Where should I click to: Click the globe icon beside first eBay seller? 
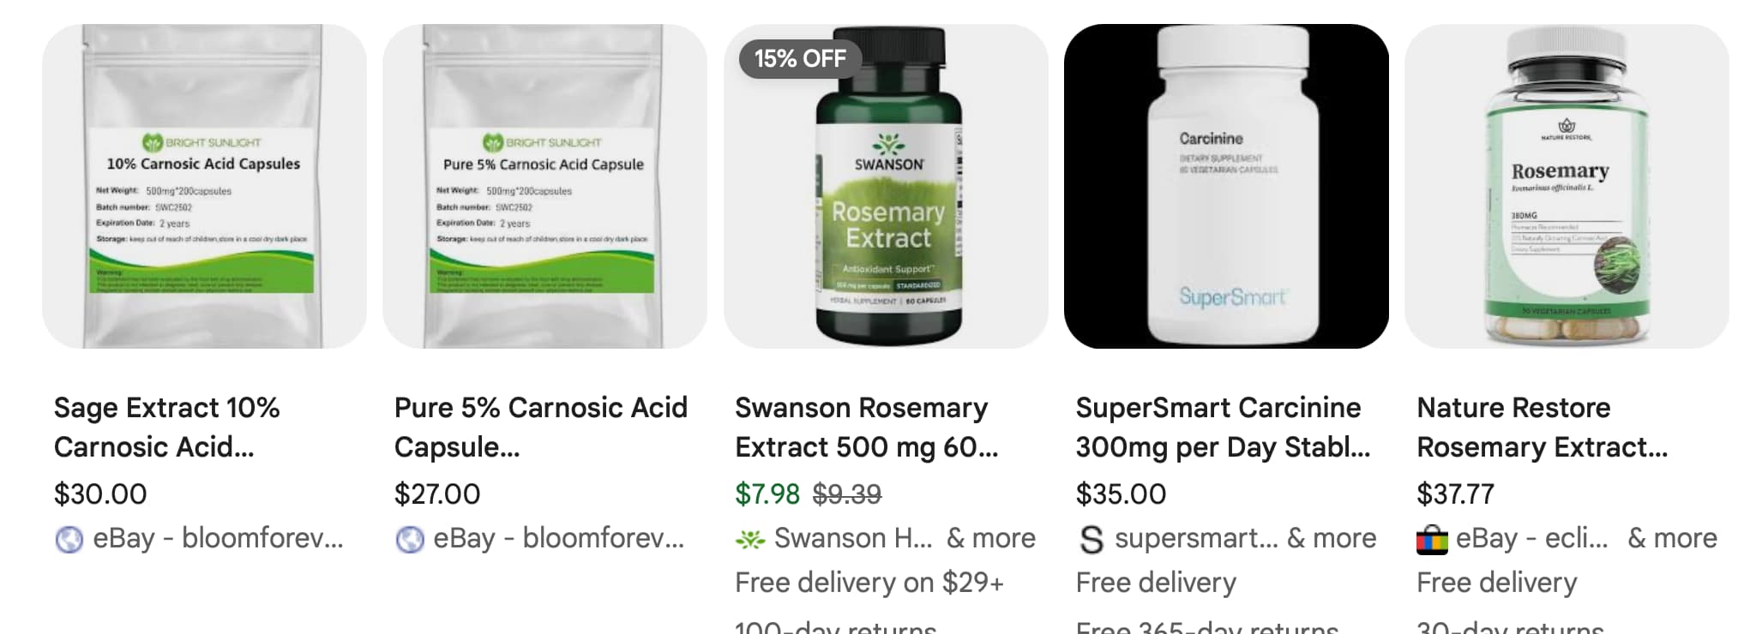pyautogui.click(x=69, y=540)
